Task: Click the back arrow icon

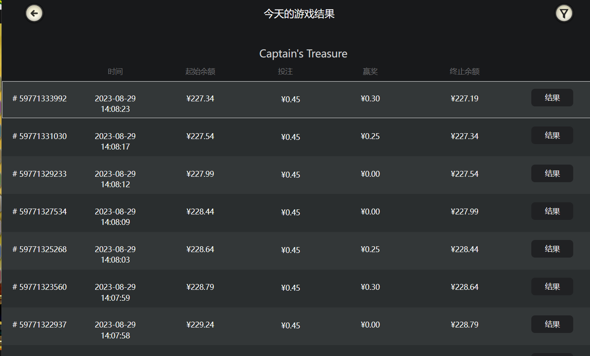Action: coord(34,13)
